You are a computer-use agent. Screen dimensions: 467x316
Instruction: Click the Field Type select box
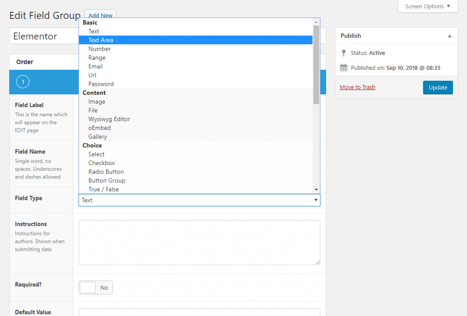click(x=199, y=200)
